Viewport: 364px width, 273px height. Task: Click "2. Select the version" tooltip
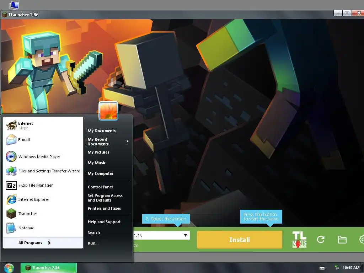pos(166,219)
